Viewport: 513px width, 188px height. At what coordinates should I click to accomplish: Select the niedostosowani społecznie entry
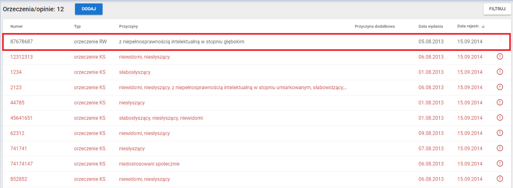pos(149,164)
